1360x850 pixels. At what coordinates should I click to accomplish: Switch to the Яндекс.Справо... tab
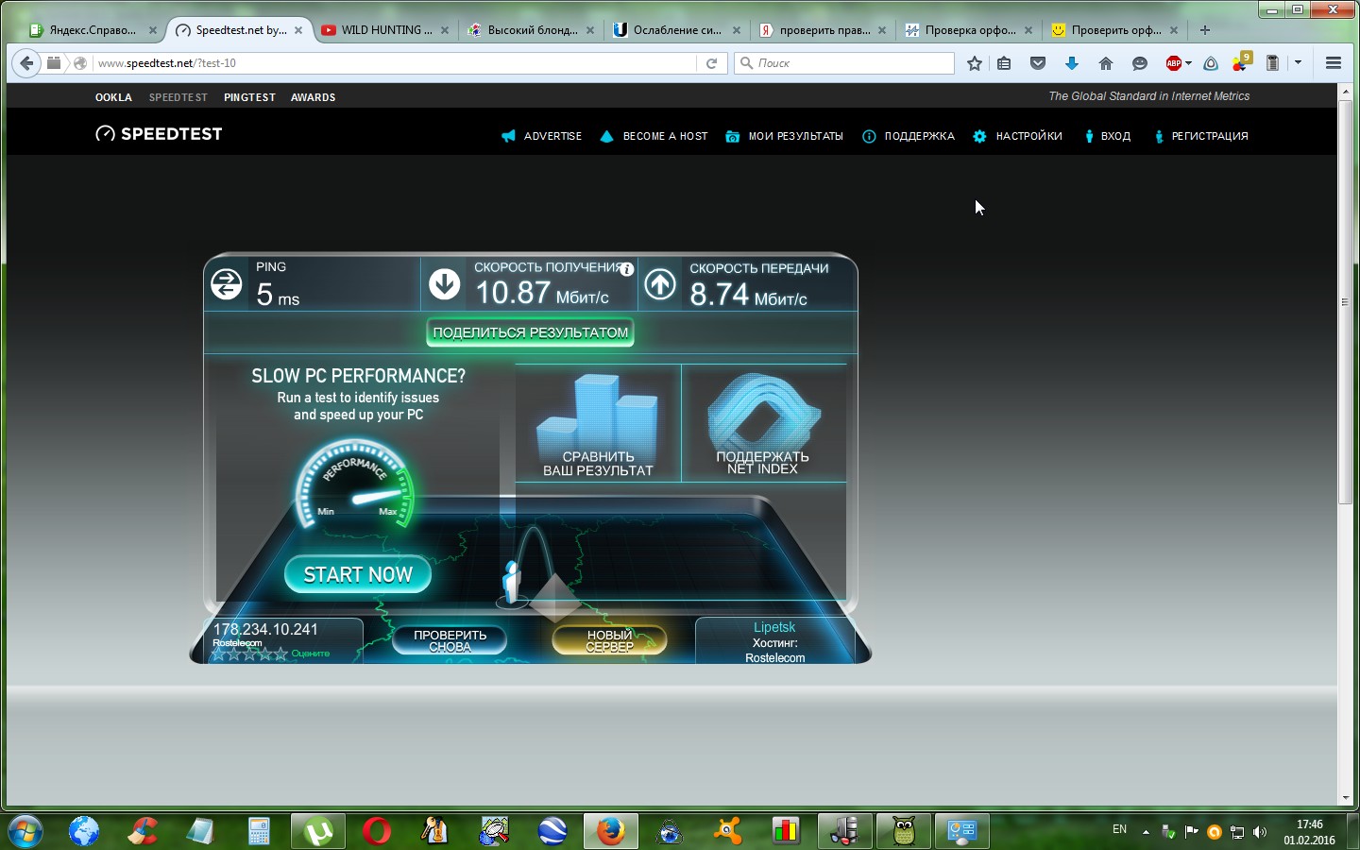point(93,30)
